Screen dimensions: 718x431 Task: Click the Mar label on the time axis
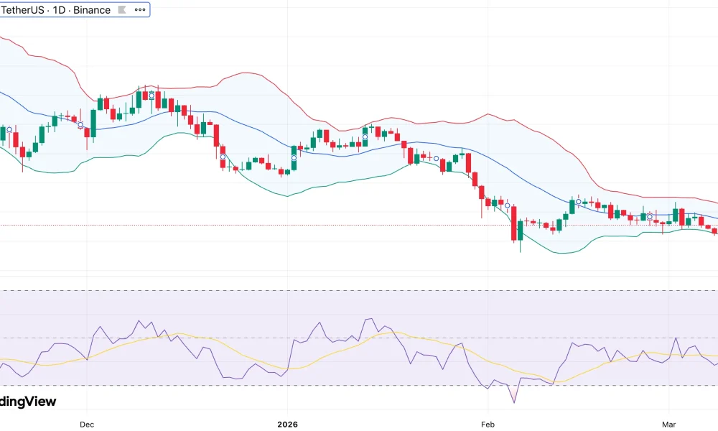pyautogui.click(x=669, y=425)
